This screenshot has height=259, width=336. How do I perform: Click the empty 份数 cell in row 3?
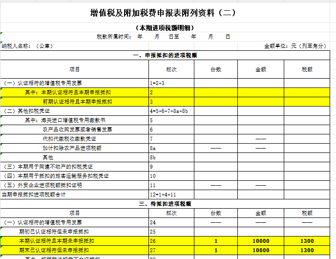coord(216,102)
